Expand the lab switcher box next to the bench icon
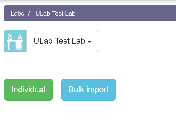176x123 pixels. click(62, 41)
